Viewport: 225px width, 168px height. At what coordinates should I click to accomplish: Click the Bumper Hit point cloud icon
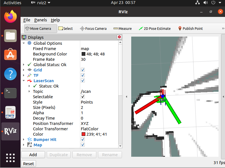[x=30, y=139]
